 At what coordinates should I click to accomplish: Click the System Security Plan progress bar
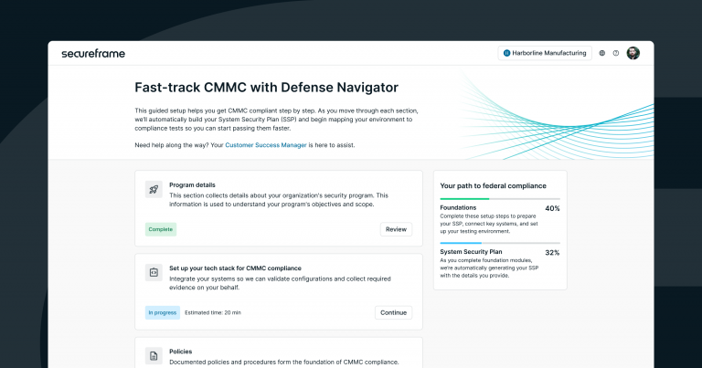[500, 243]
